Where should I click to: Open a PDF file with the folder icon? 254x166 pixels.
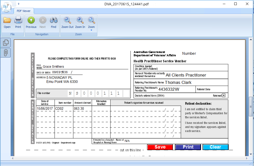pyautogui.click(x=7, y=20)
